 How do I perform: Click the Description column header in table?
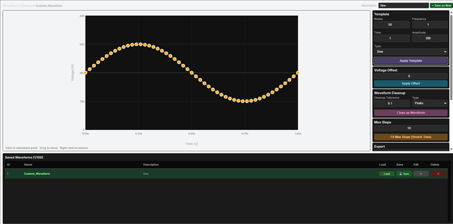[151, 164]
